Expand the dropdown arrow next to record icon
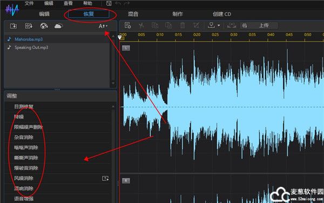The image size is (324, 203). [x=219, y=25]
